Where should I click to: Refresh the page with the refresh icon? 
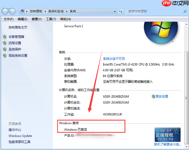pyautogui.click(x=121, y=11)
